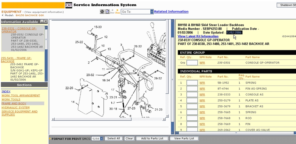The width and height of the screenshot is (296, 144).
Task: Click the Shutdown SIS button
Action: (x=286, y=5)
